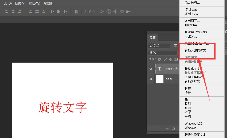Screen dimensions: 227x138
Task: Toggle lock image pixels brush icon
Action: click(165, 60)
